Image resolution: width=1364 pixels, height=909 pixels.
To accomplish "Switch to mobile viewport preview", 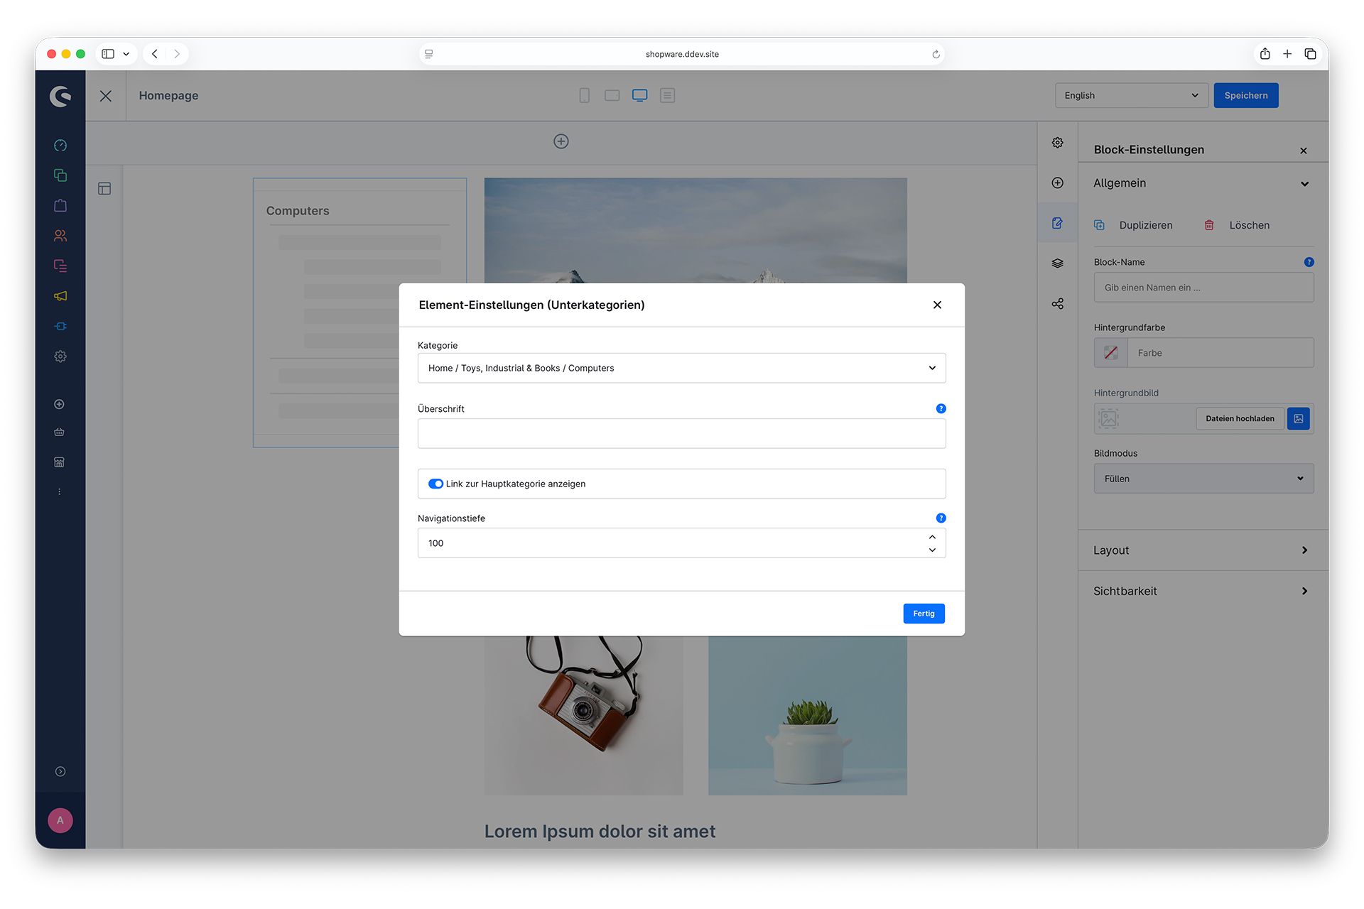I will point(585,95).
